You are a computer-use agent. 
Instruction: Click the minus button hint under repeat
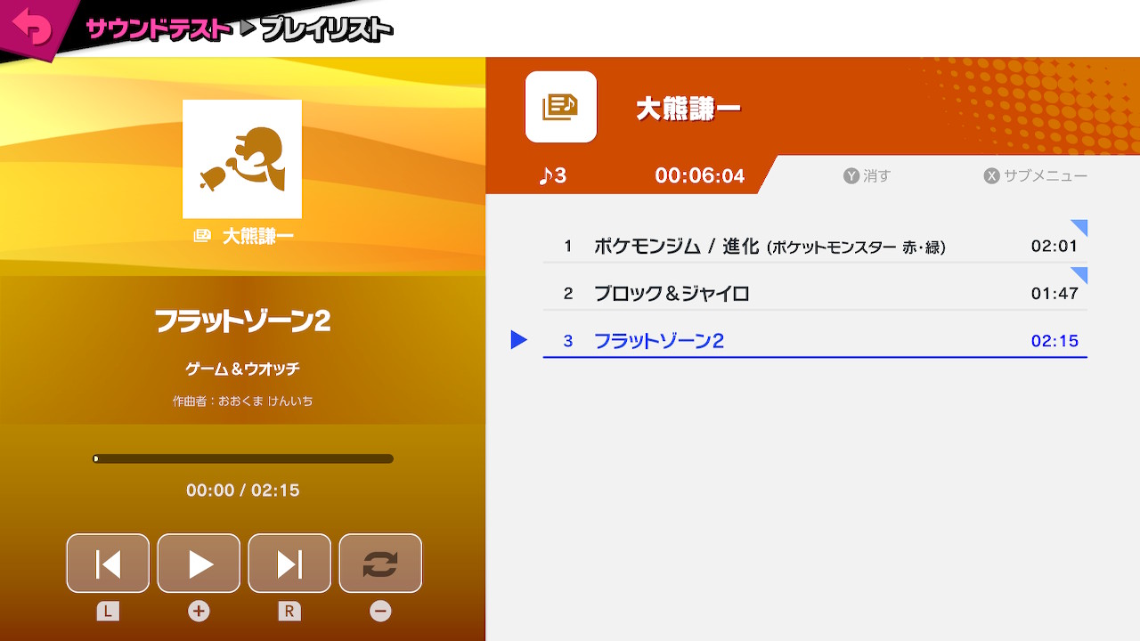[x=380, y=612]
